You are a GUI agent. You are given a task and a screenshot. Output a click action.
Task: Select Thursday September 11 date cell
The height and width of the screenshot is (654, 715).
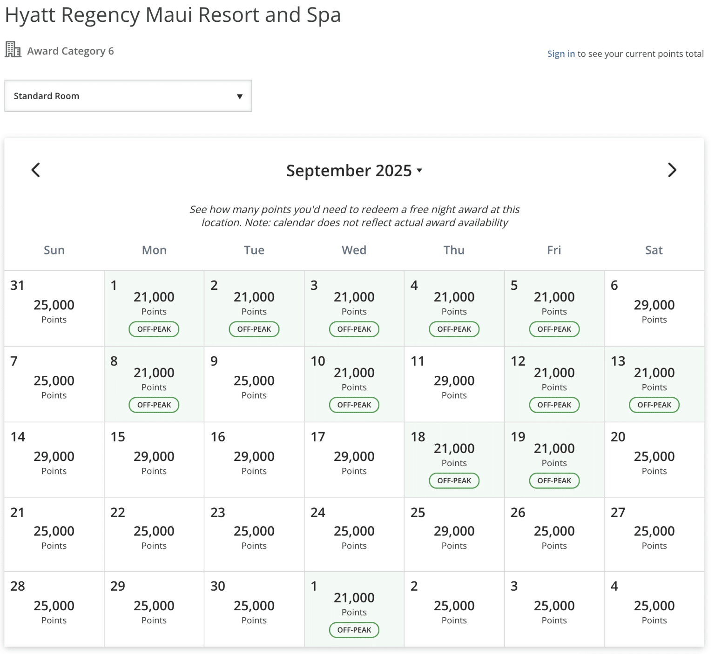[x=454, y=384]
